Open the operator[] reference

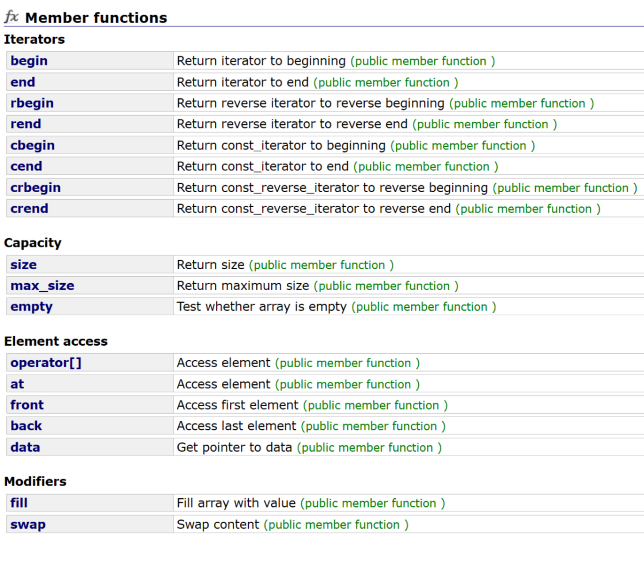tap(46, 362)
